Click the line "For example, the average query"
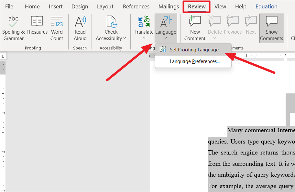Image resolution: width=295 pixels, height=192 pixels. pyautogui.click(x=251, y=186)
